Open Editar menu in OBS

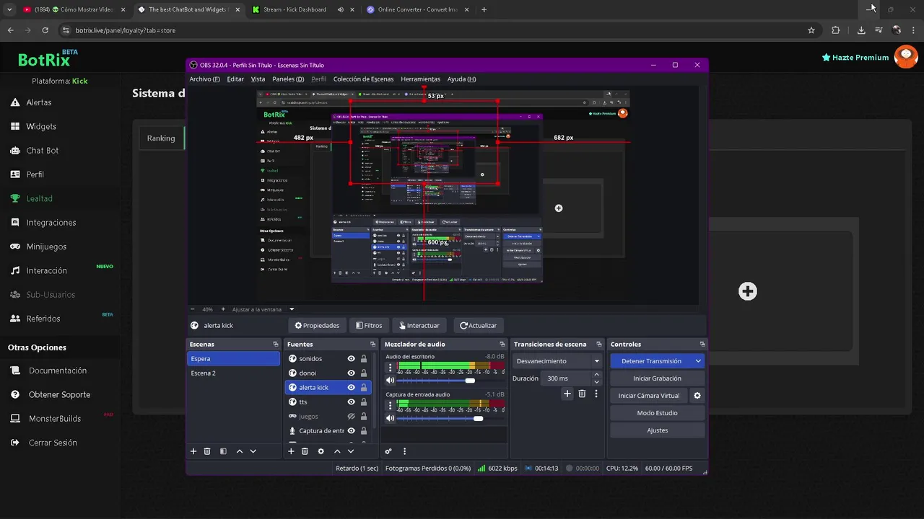coord(235,79)
